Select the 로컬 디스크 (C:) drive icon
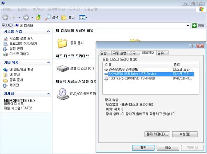Image resolution: width=207 pixels, height=154 pixels. (x=63, y=69)
